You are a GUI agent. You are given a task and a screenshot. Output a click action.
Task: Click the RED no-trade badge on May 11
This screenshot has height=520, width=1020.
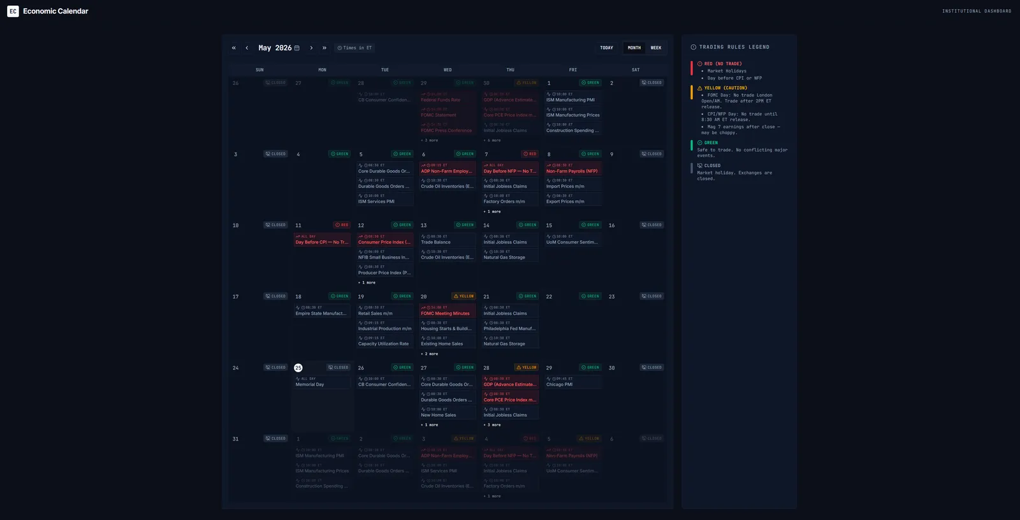tap(342, 225)
